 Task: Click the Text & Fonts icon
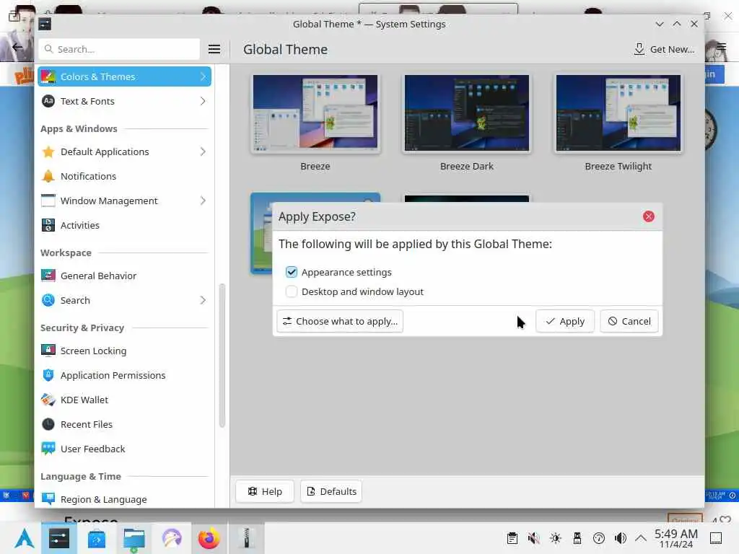(x=48, y=101)
